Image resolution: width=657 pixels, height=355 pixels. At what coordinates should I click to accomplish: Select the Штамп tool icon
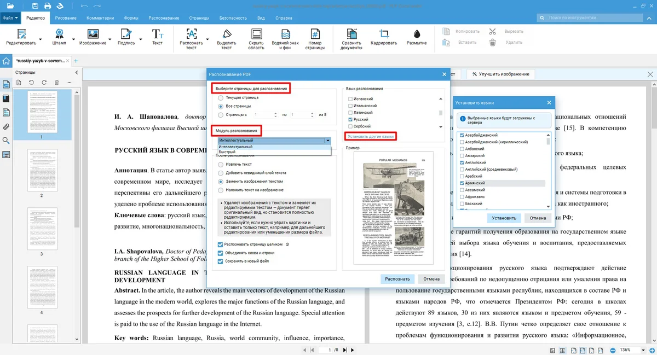[59, 34]
